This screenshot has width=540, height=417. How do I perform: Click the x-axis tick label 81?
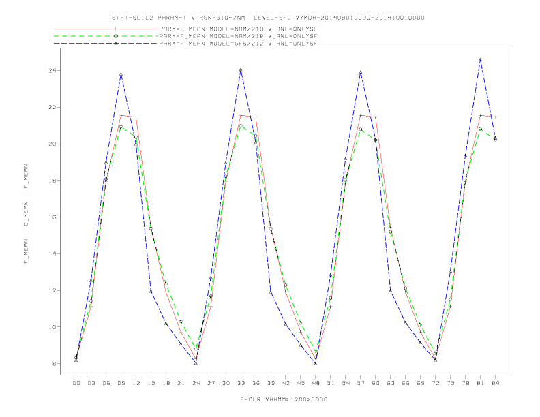(481, 383)
